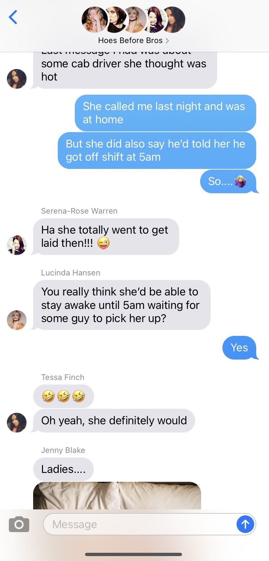
Task: Tap the 'Ladies....' message bubble
Action: (63, 469)
